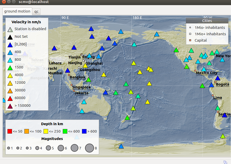This screenshot has width=231, height=164.
Task: Click the magnitude 5 circle in the legend
Action: point(48,148)
